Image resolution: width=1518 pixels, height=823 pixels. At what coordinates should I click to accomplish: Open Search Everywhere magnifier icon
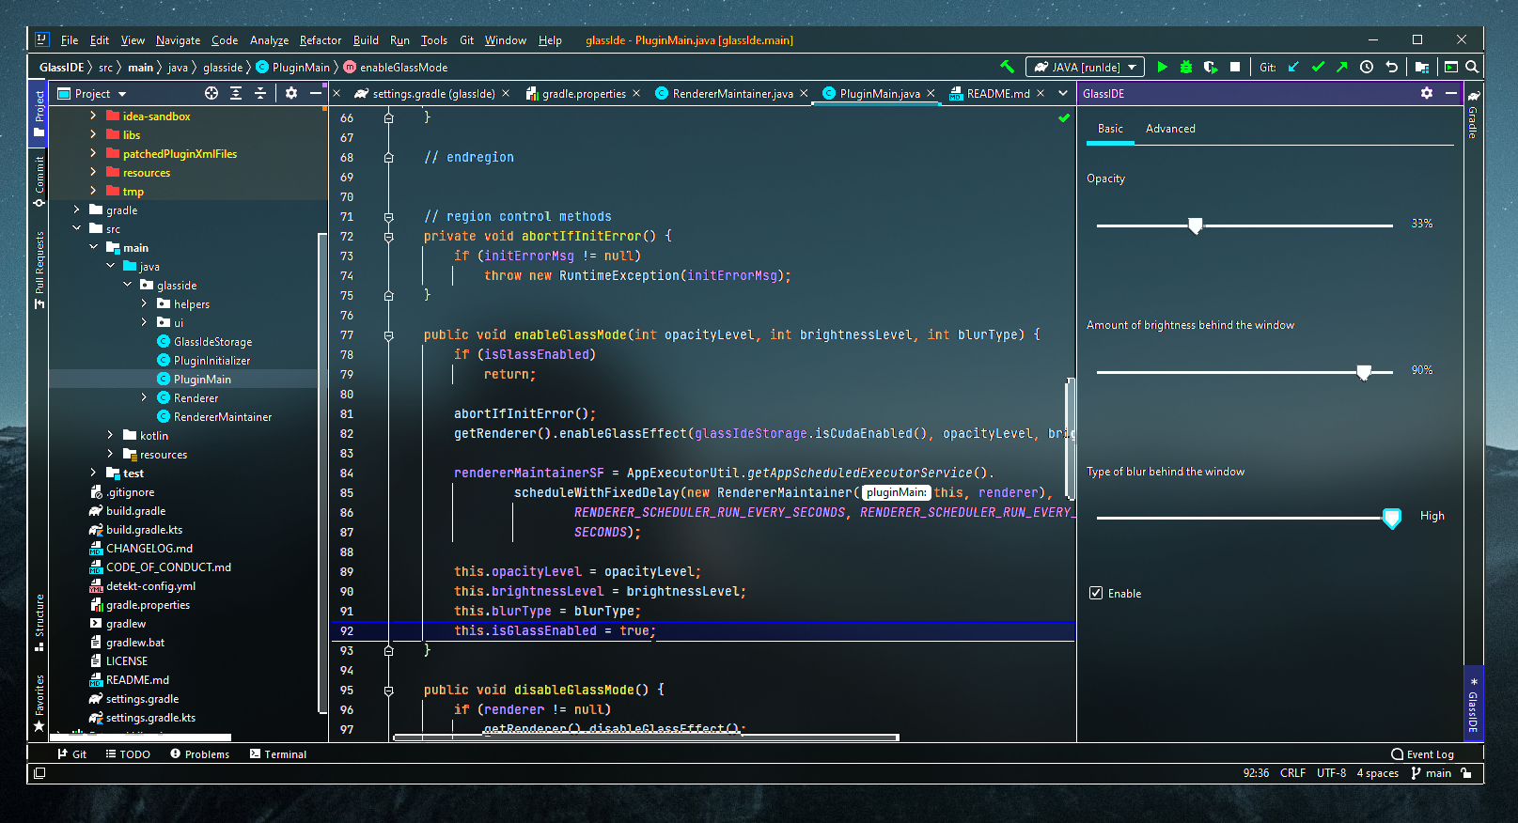tap(1472, 67)
